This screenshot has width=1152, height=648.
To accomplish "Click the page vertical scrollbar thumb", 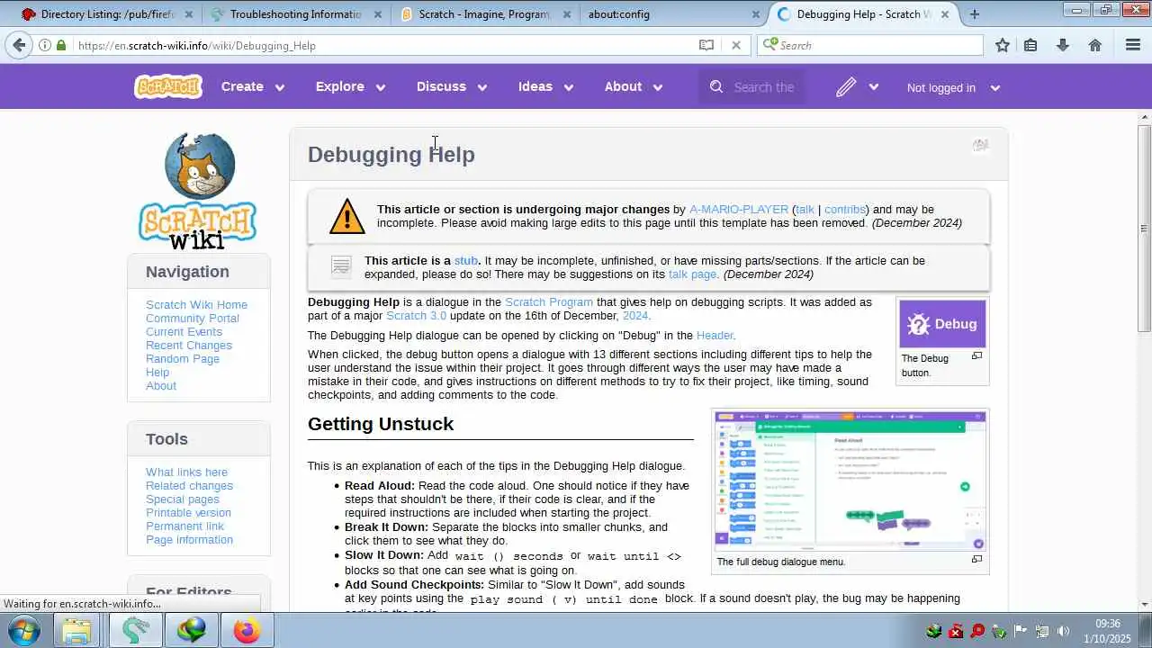I will 1145,228.
